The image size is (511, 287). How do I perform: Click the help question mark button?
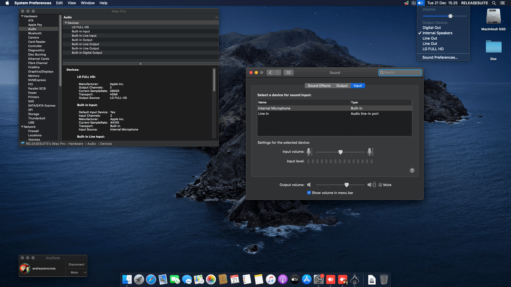point(412,171)
